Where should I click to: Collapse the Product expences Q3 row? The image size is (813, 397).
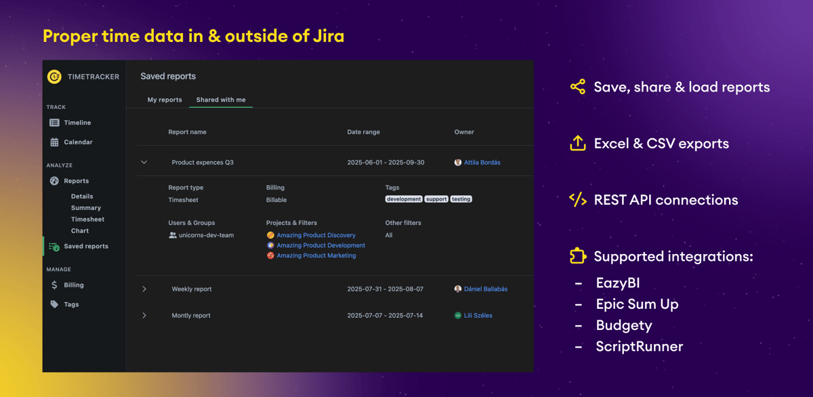[144, 163]
